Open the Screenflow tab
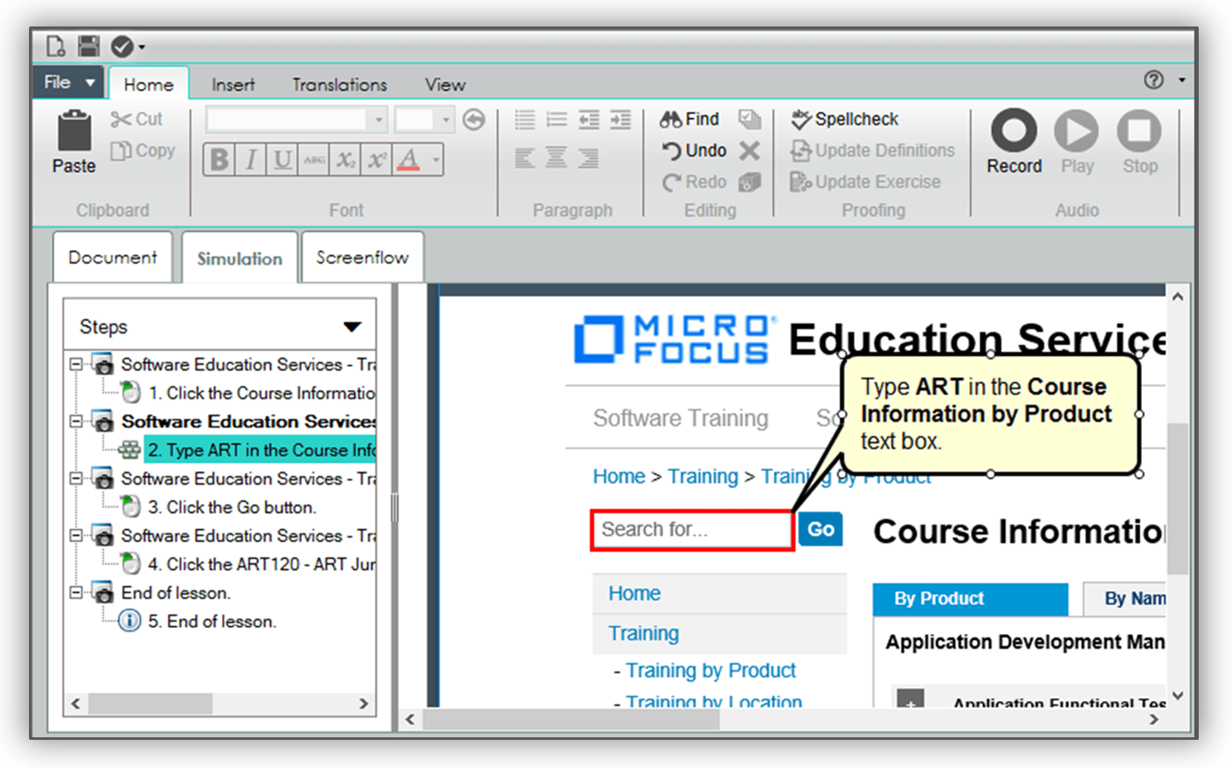The width and height of the screenshot is (1232, 768). pyautogui.click(x=362, y=258)
